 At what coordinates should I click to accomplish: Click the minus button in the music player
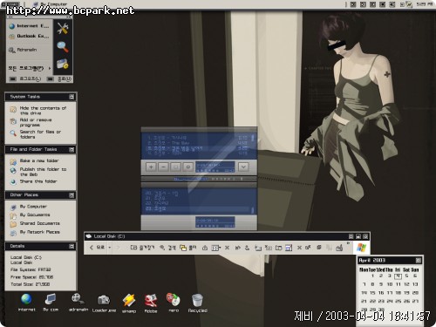tap(164, 167)
